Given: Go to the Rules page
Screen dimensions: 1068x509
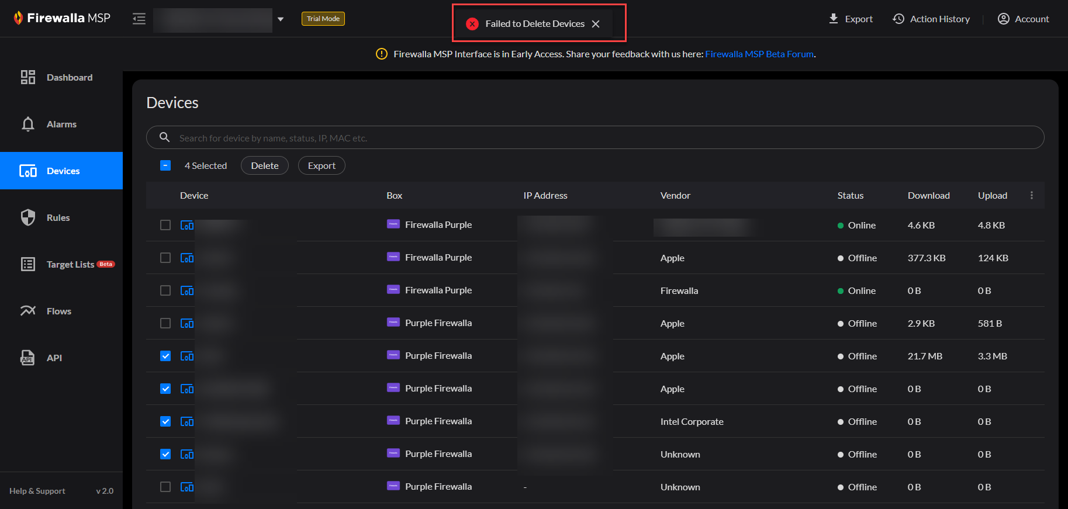Looking at the screenshot, I should pyautogui.click(x=58, y=217).
